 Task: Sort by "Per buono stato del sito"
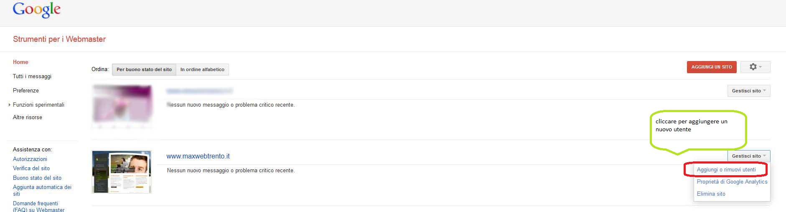(x=144, y=69)
